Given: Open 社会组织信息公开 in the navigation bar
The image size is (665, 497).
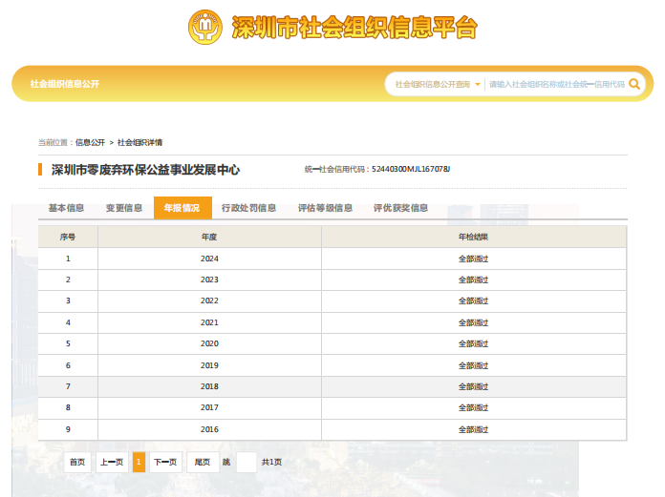Looking at the screenshot, I should click(65, 84).
